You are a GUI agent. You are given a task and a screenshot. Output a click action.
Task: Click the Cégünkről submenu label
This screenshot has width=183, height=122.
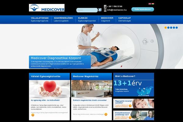(x=106, y=21)
